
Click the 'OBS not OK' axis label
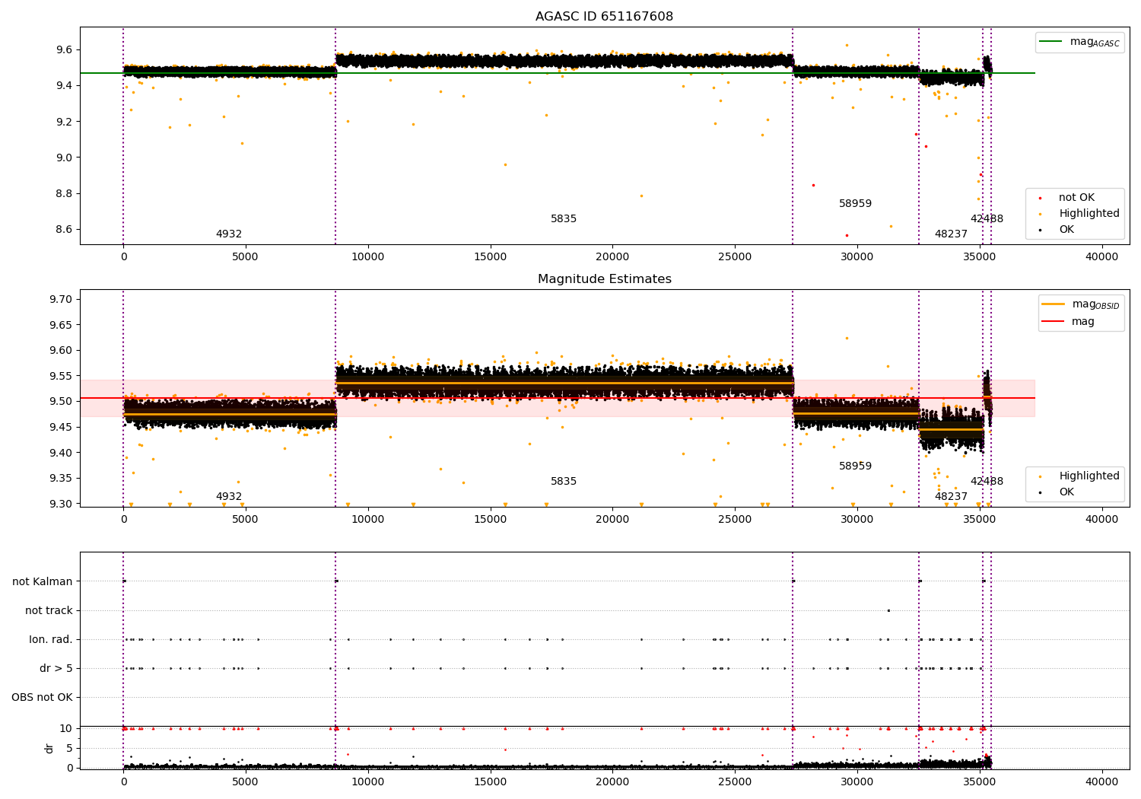pyautogui.click(x=42, y=698)
